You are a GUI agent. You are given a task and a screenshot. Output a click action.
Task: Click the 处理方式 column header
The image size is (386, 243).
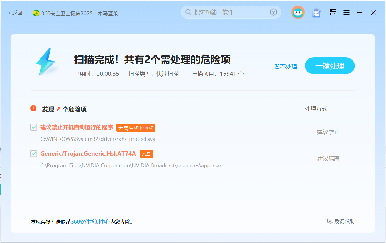point(316,109)
